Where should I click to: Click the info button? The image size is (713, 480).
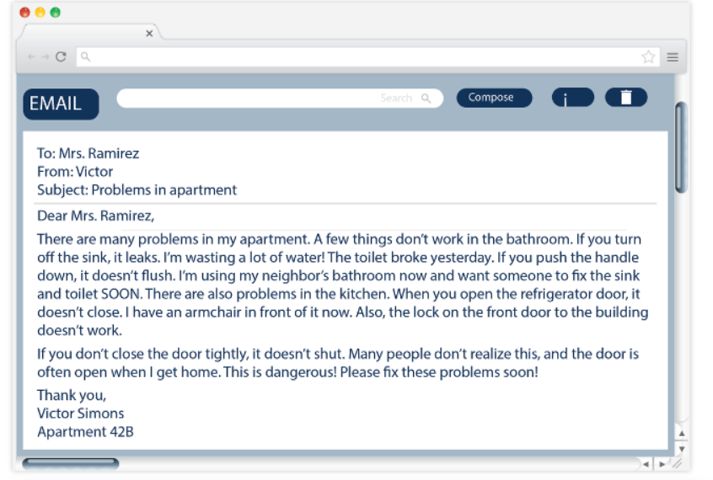click(x=573, y=98)
